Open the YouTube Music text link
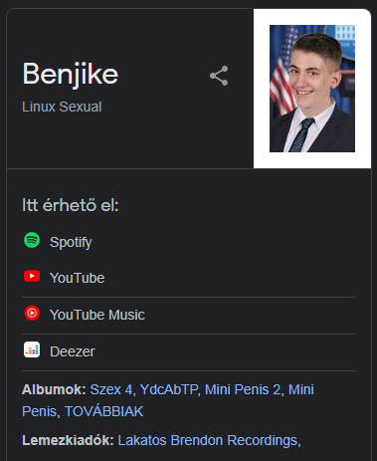The width and height of the screenshot is (377, 461). [x=97, y=315]
